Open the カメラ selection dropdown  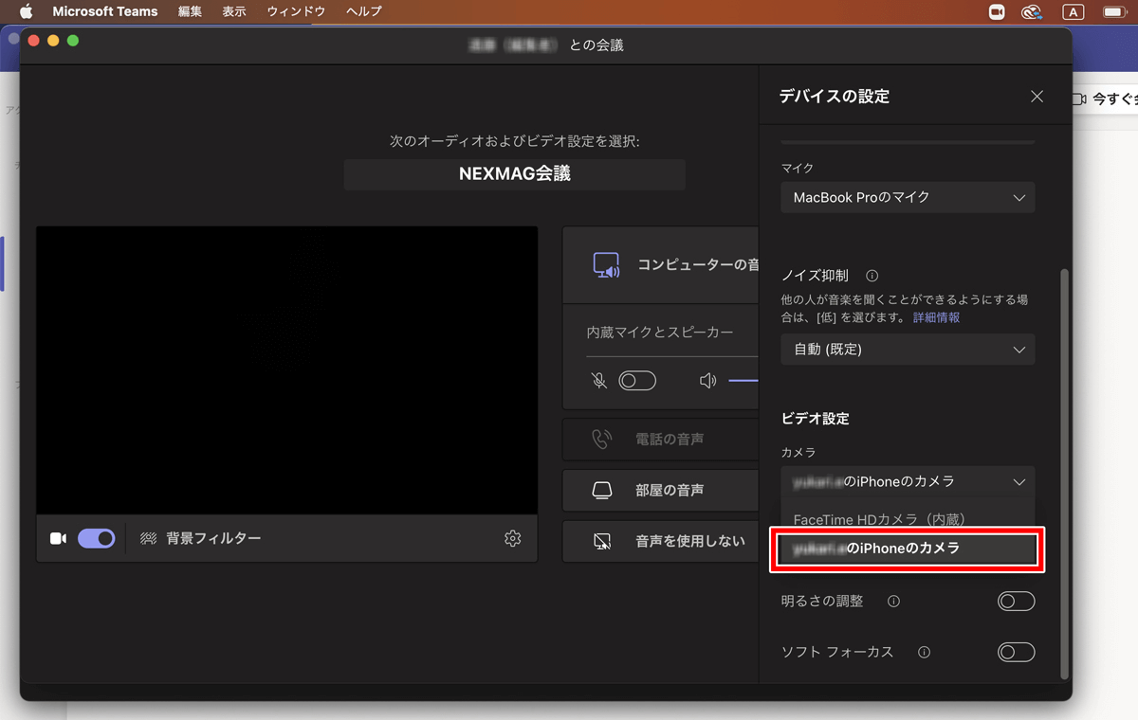908,482
